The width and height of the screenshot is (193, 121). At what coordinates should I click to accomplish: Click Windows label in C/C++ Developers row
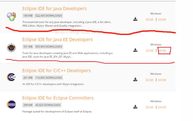(156, 74)
